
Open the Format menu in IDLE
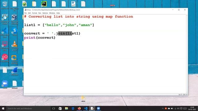(34, 13)
